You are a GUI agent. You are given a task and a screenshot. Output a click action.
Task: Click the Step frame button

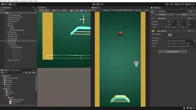click(x=102, y=4)
